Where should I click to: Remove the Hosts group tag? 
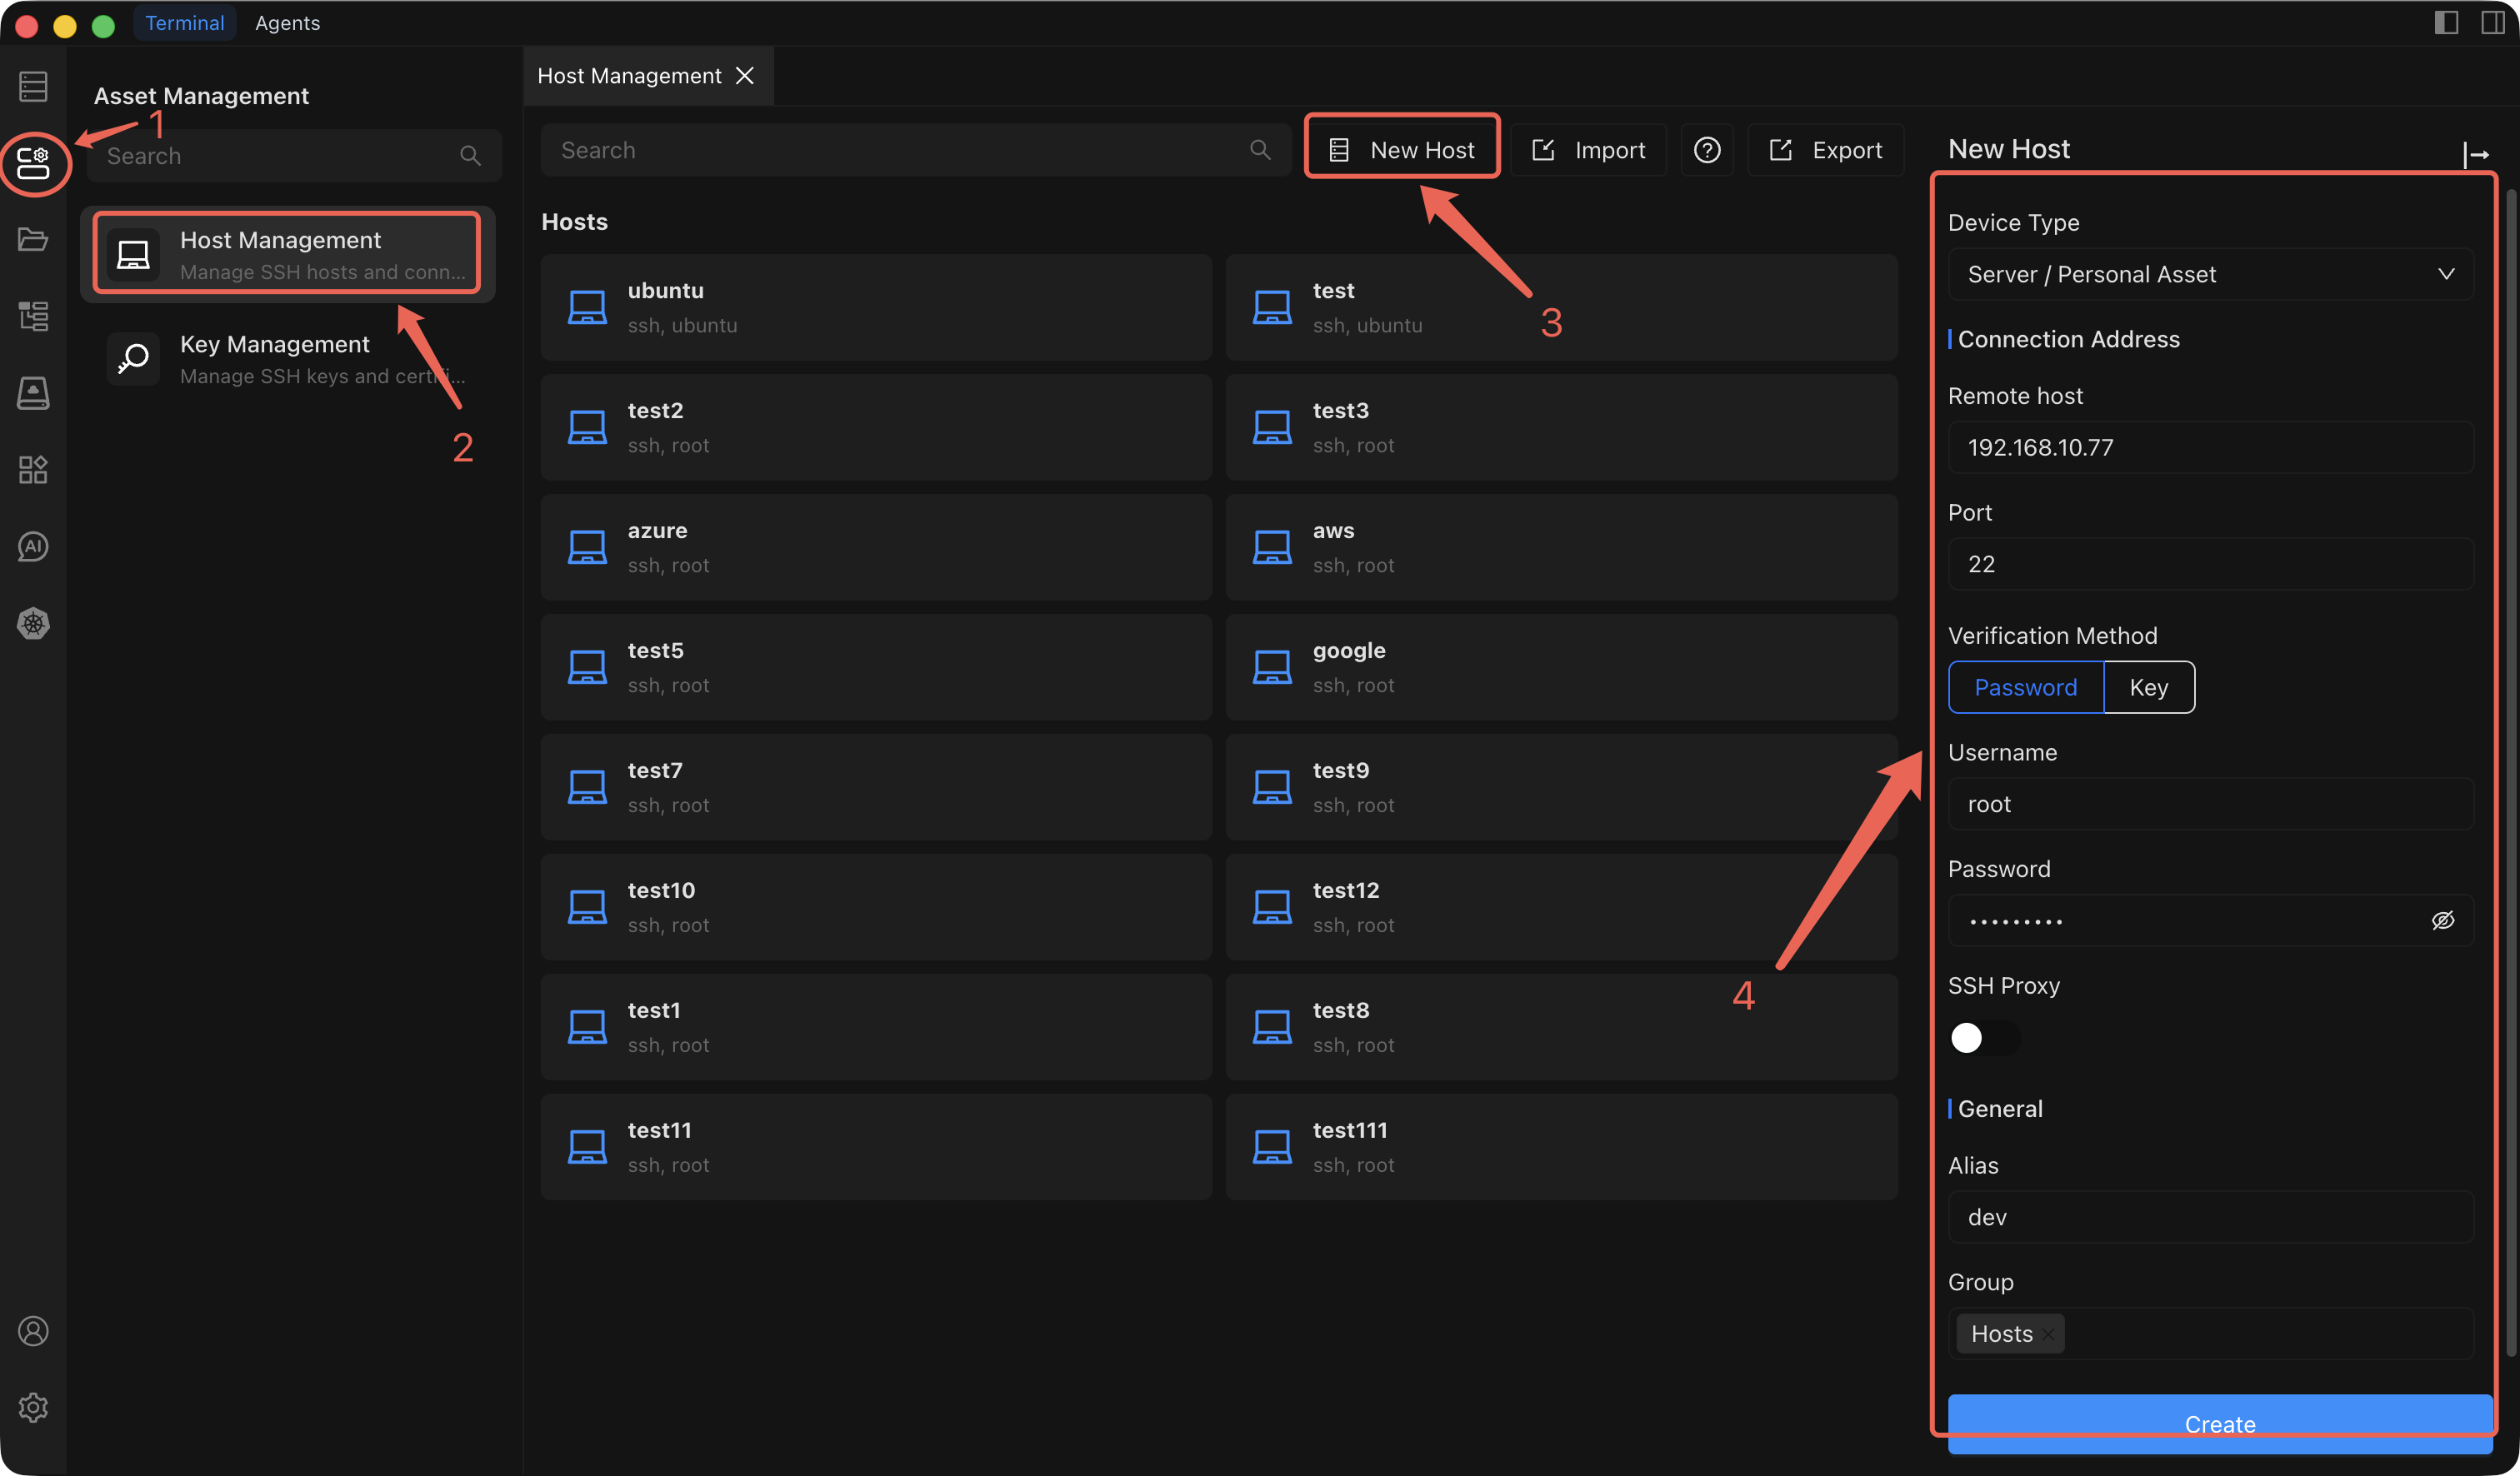coord(2048,1335)
